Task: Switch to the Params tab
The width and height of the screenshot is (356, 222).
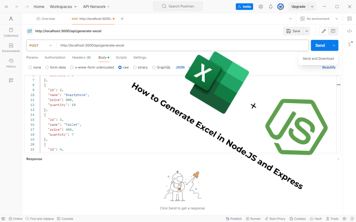Action: point(32,57)
